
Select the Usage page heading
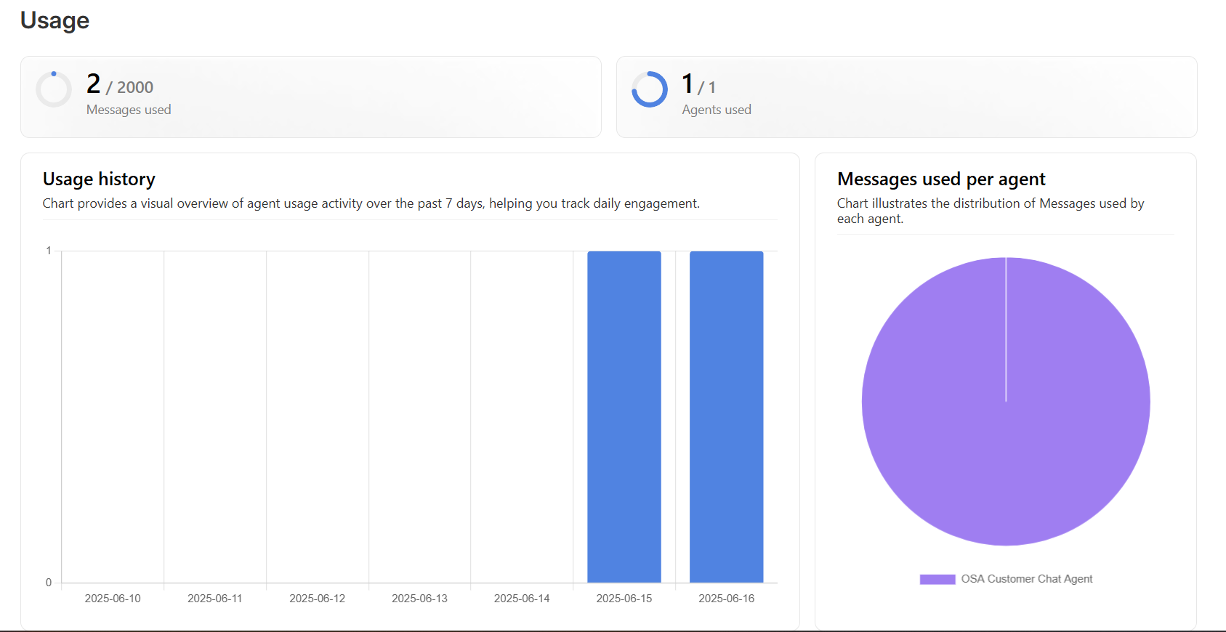(x=55, y=20)
